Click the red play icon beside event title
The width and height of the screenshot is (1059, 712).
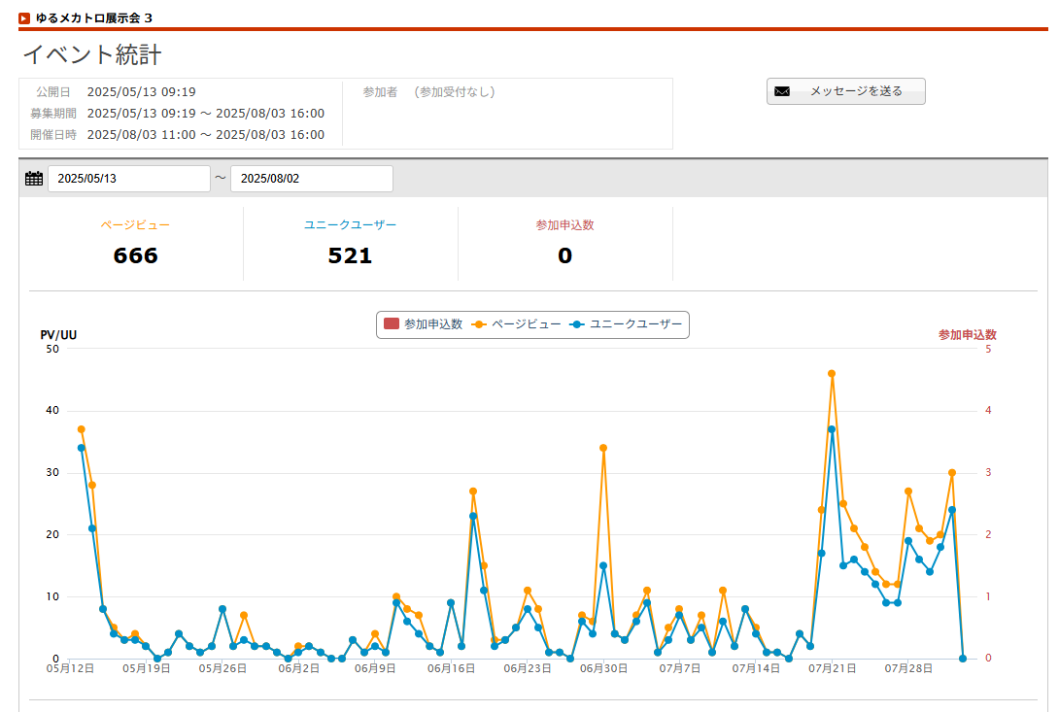[x=24, y=17]
